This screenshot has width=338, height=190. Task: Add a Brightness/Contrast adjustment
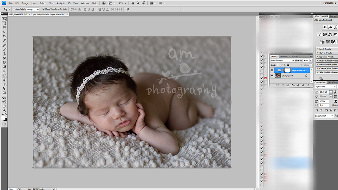point(325,27)
